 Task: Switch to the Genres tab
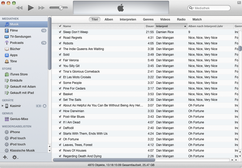pos(148,19)
